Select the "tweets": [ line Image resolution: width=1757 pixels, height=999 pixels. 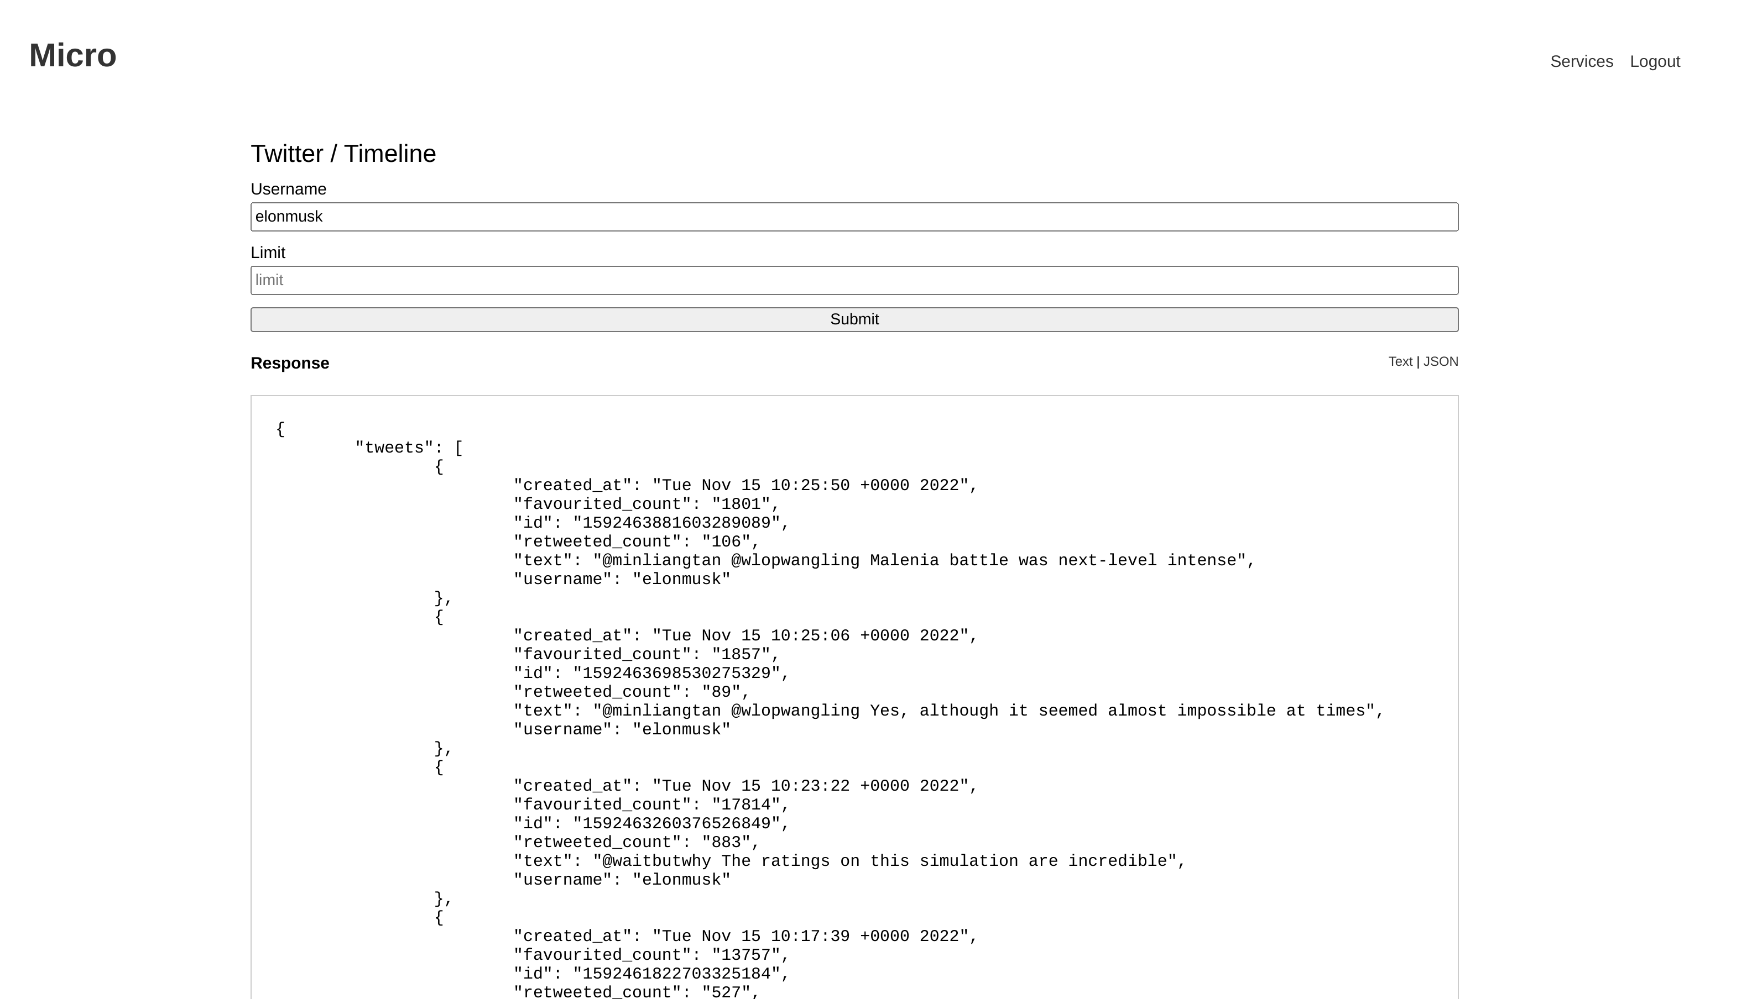point(409,448)
